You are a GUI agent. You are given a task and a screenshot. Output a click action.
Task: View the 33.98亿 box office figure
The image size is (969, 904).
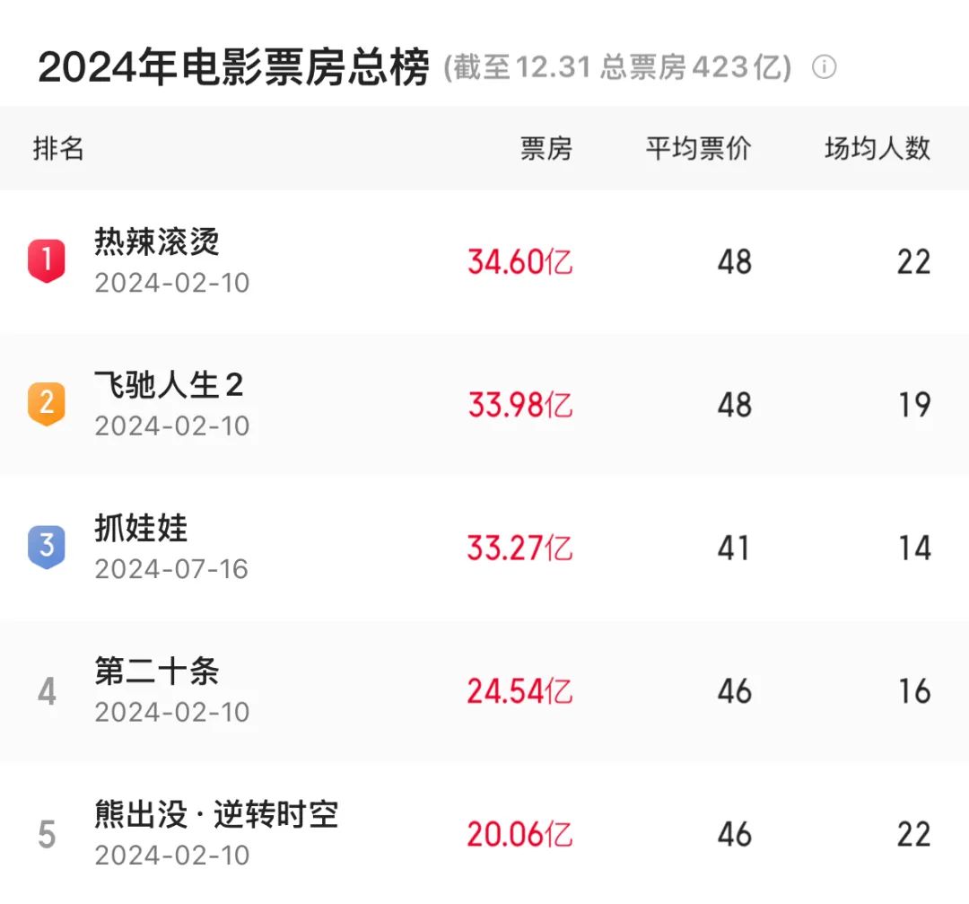pyautogui.click(x=519, y=405)
